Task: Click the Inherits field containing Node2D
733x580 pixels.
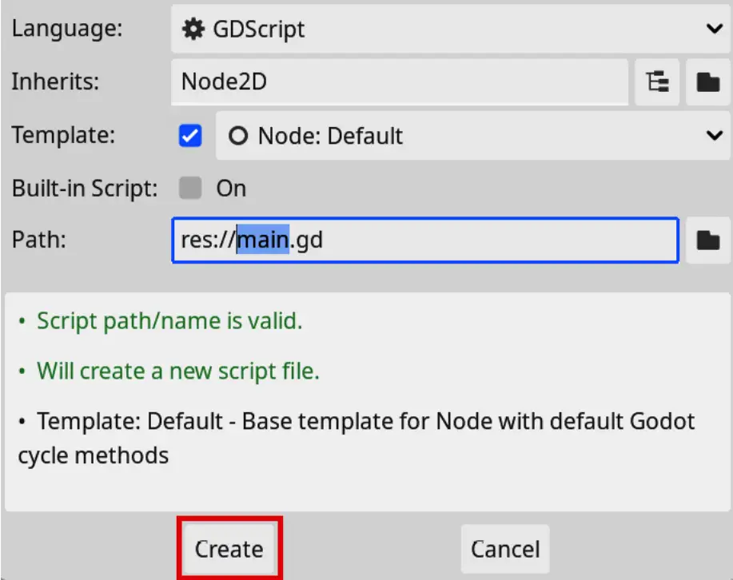Action: pos(400,81)
